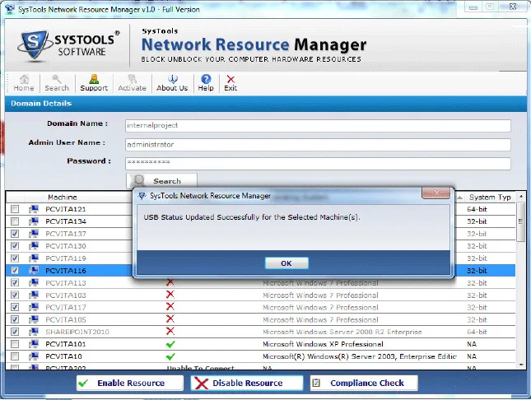Uncheck the PCVITA117 checkbox
Viewport: 531px width, 400px height.
[x=15, y=307]
